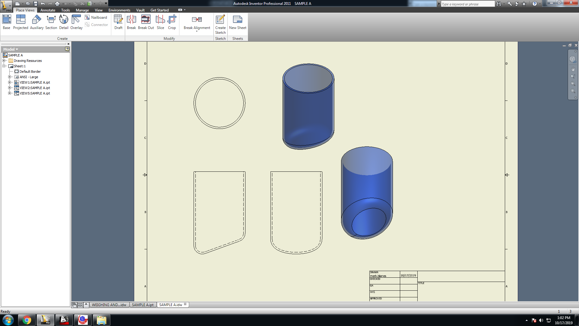Image resolution: width=579 pixels, height=326 pixels.
Task: Click the Projected view tool
Action: pyautogui.click(x=21, y=22)
